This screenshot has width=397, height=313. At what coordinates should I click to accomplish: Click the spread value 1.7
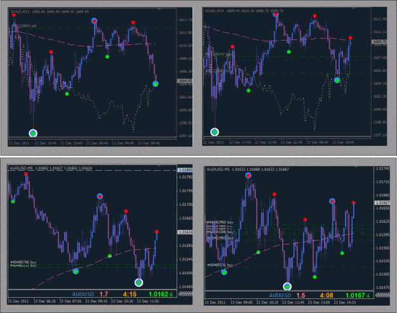(x=104, y=295)
